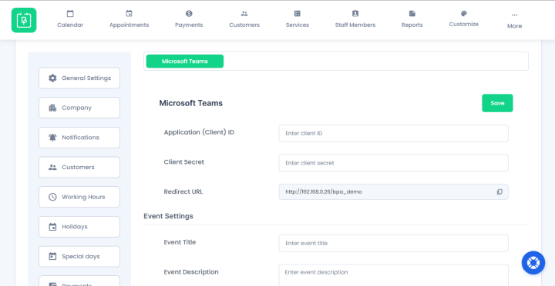Open Customers in the top navigation
Viewport: 555px width, 286px height.
pyautogui.click(x=244, y=19)
